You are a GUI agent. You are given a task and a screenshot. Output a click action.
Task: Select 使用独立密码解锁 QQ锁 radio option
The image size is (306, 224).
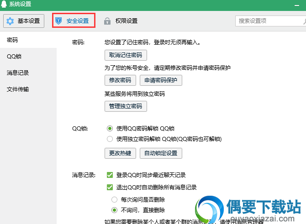coord(110,139)
